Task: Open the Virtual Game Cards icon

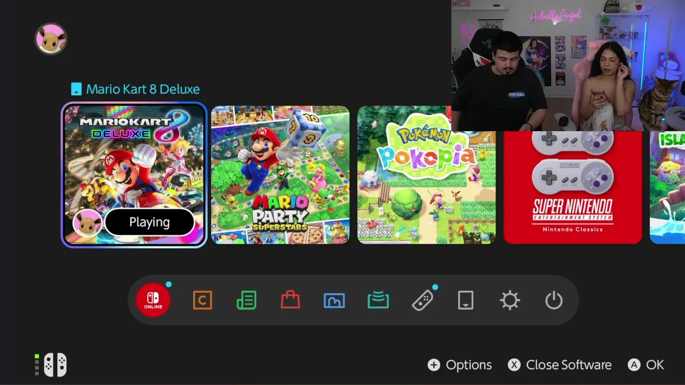Action: (x=466, y=301)
